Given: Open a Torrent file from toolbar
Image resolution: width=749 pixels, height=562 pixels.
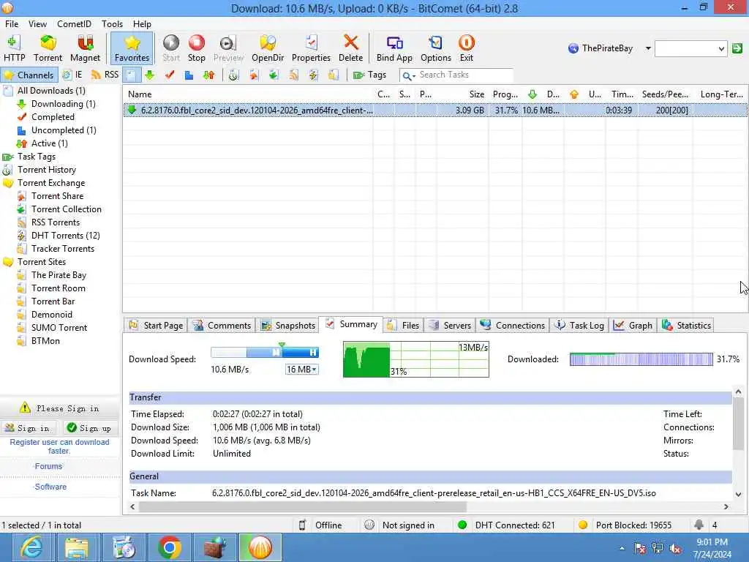Looking at the screenshot, I should (48, 48).
